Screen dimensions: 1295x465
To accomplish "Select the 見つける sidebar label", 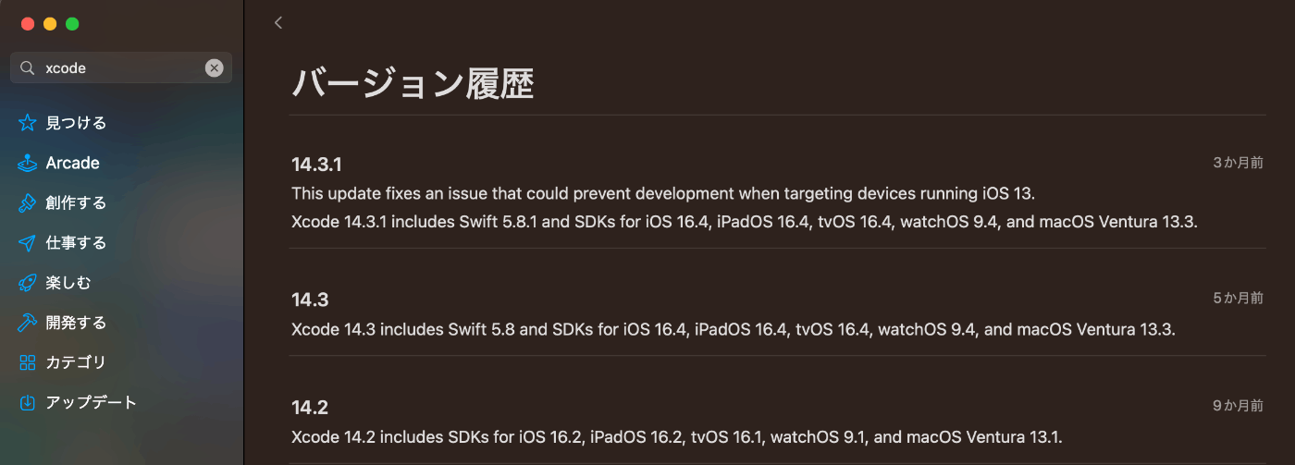I will tap(76, 123).
